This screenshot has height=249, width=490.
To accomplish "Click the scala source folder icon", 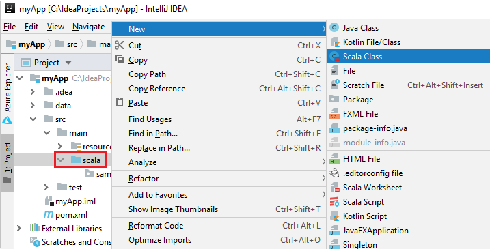I will [76, 160].
